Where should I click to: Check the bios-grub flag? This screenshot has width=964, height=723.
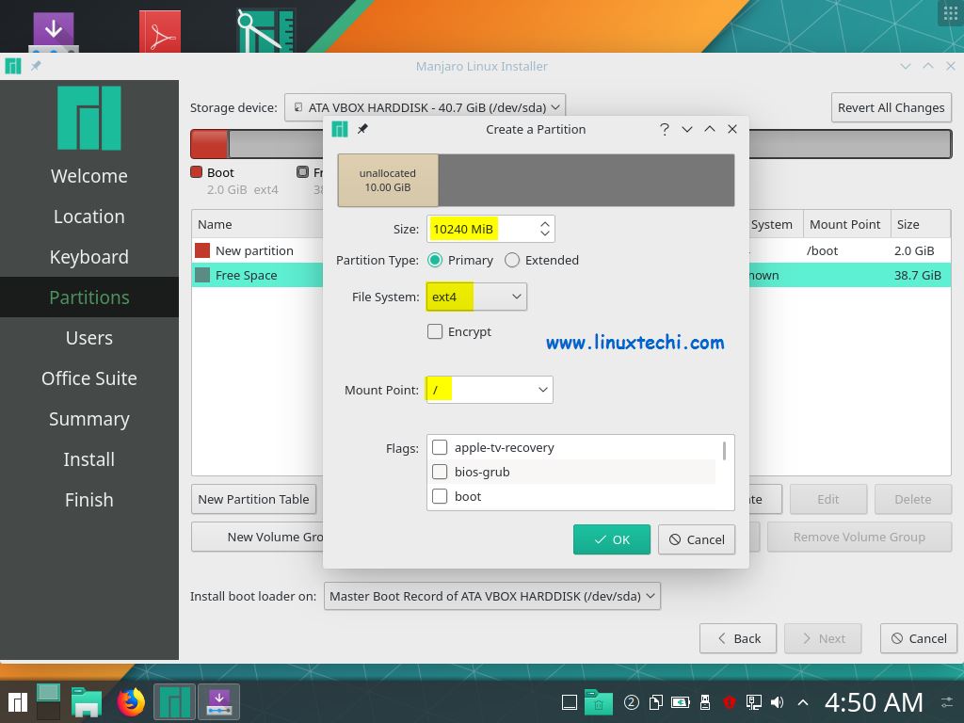(440, 472)
